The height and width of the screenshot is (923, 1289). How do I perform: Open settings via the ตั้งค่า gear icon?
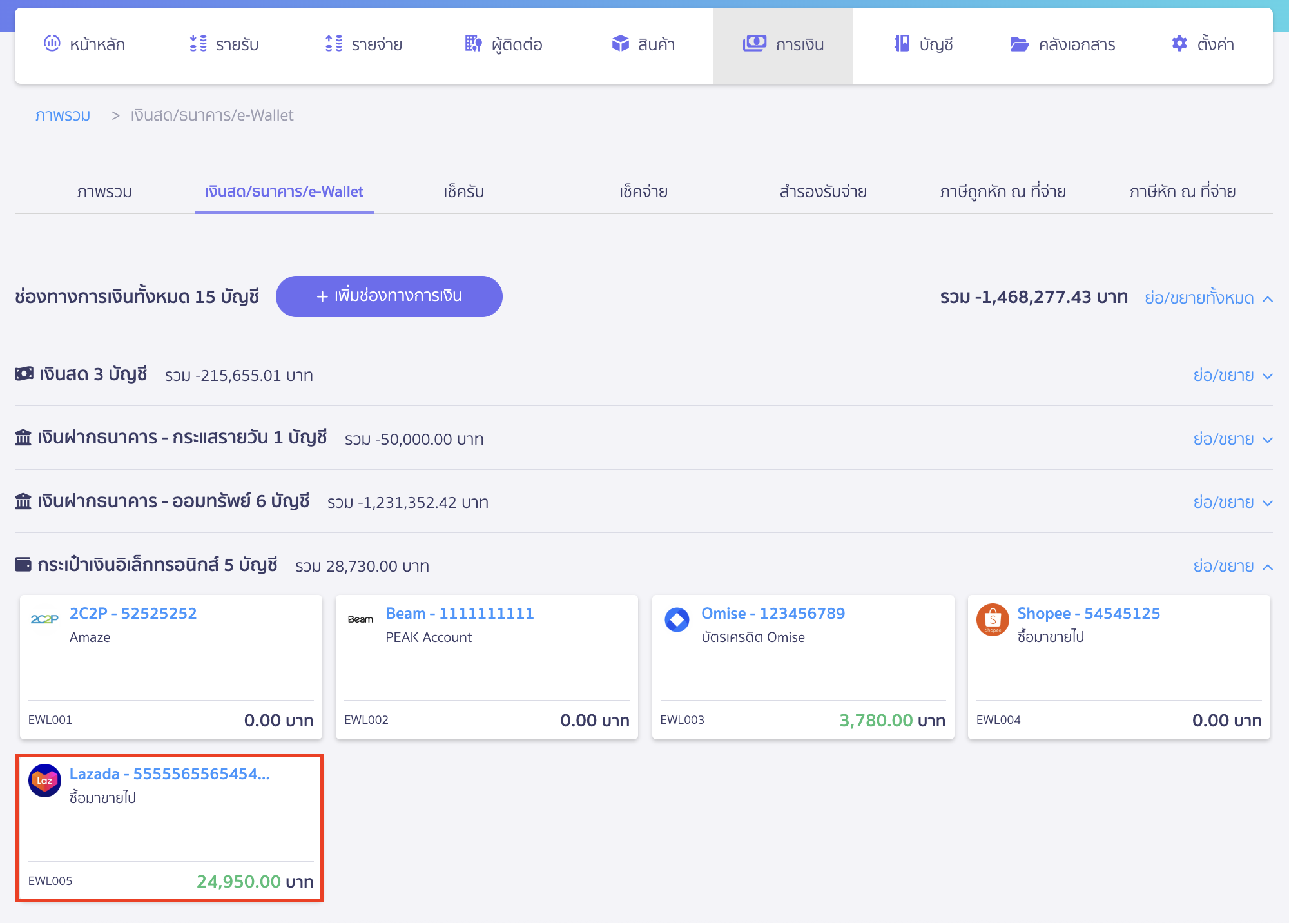pyautogui.click(x=1179, y=44)
